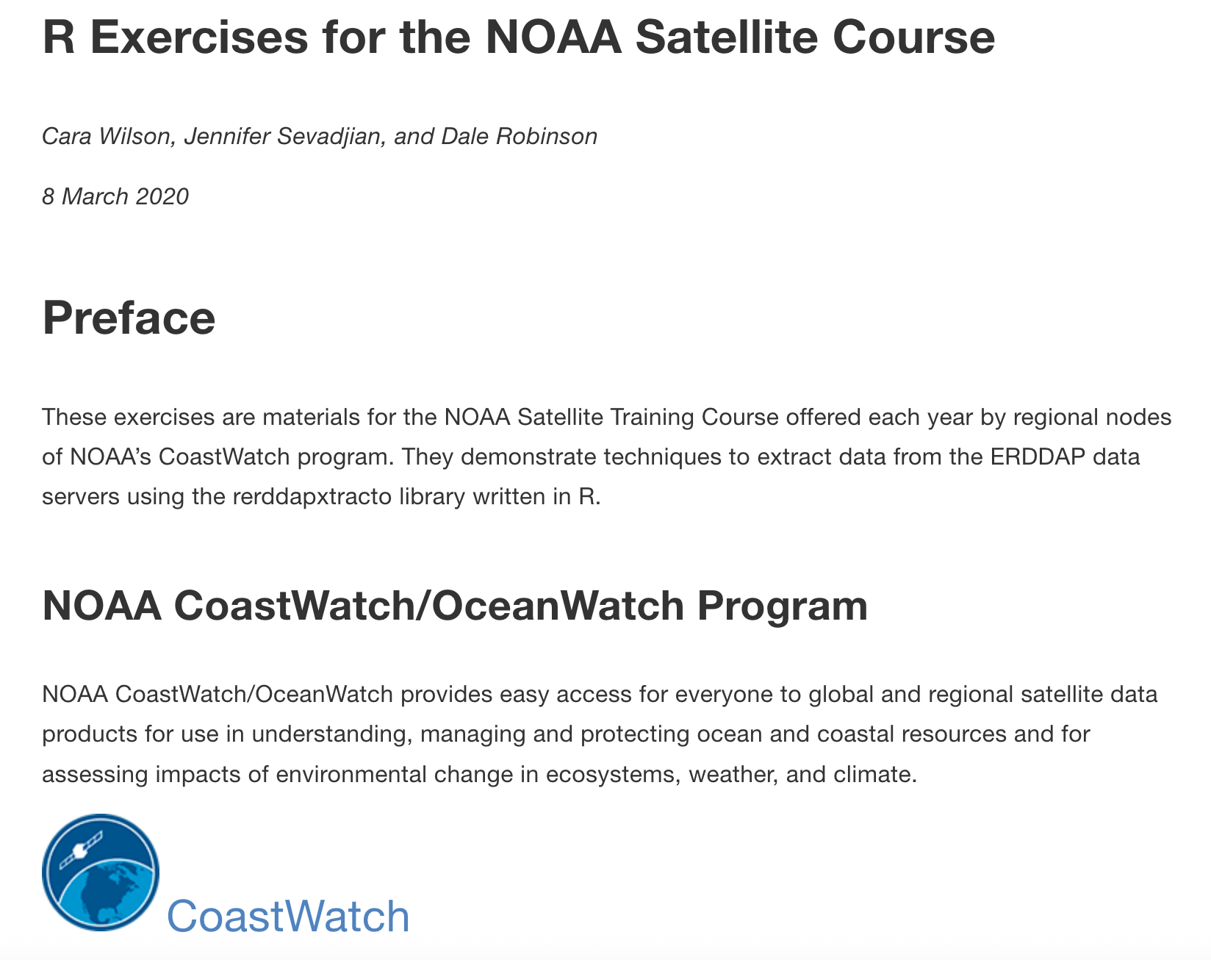The width and height of the screenshot is (1211, 960).
Task: Click author name Jennifer Sevadjian
Action: pyautogui.click(x=283, y=136)
